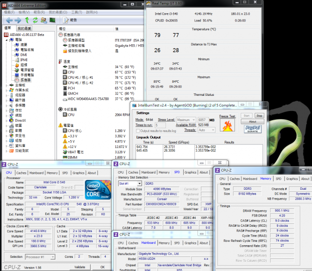
Task: Click the VBAT battery icon in sensor list
Action: [x=65, y=152]
